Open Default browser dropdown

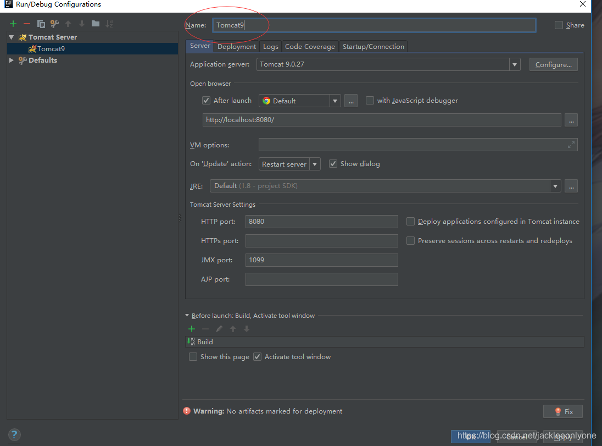click(335, 101)
